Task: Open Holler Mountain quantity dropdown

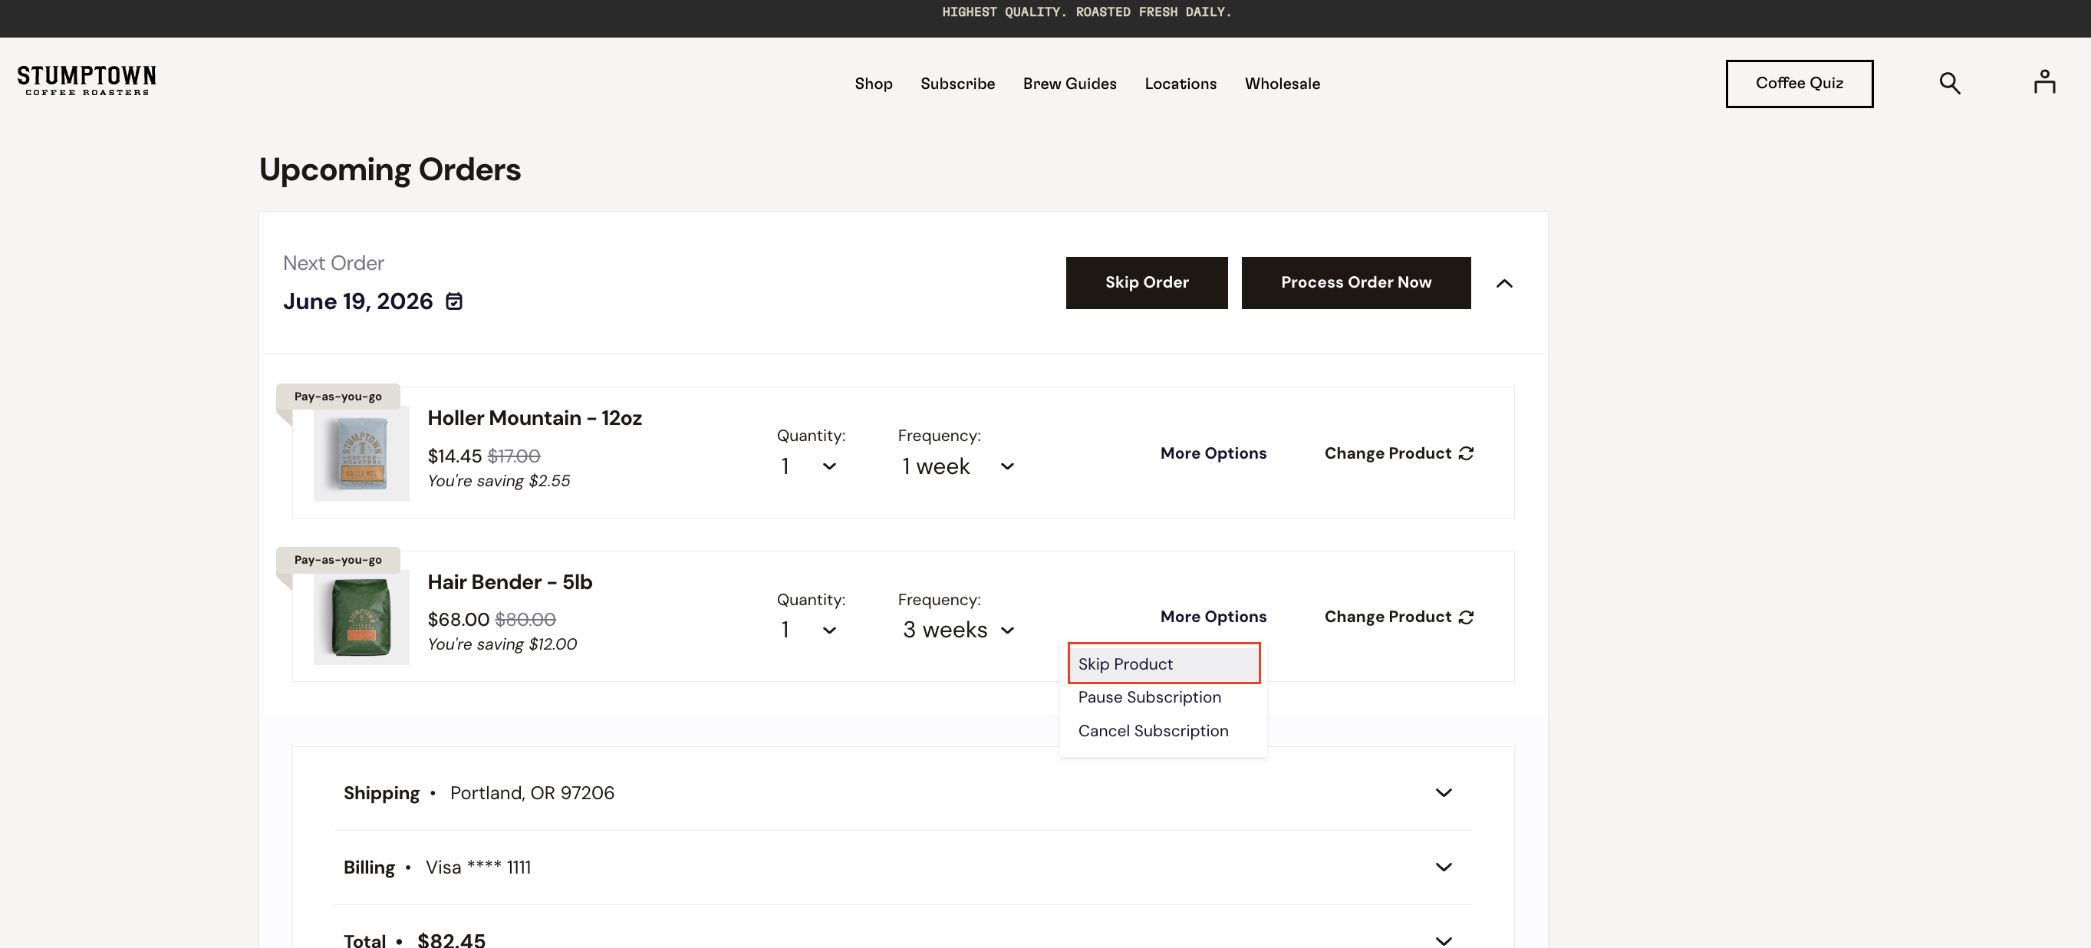Action: [x=808, y=466]
